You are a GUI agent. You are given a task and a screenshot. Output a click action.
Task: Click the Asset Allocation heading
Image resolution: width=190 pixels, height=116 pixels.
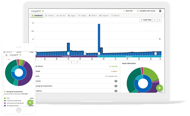pos(129,63)
